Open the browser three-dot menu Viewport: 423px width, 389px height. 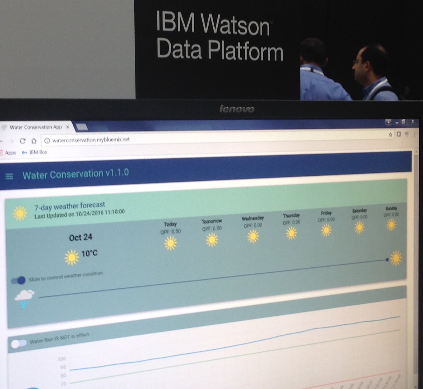coord(415,134)
